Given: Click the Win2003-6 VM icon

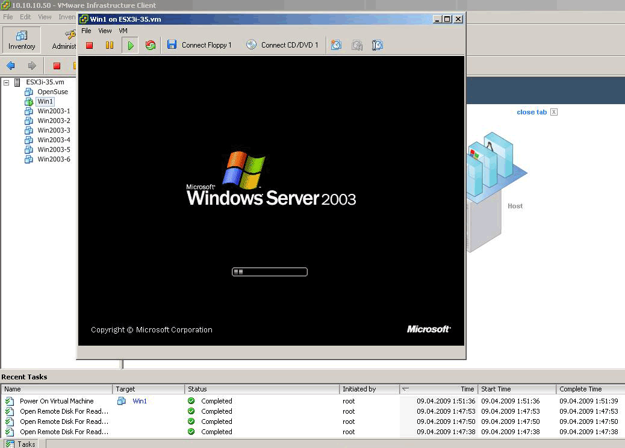Looking at the screenshot, I should (29, 159).
